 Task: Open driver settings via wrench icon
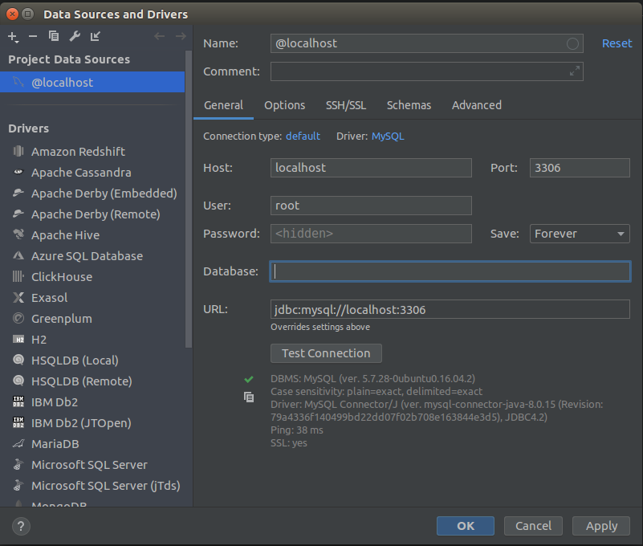click(x=75, y=36)
